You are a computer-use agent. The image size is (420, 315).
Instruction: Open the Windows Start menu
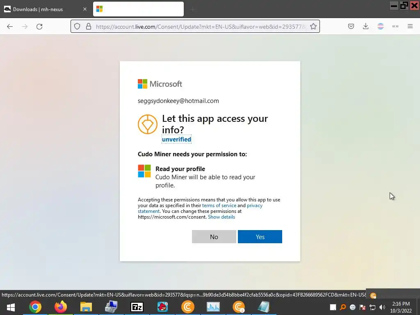11,307
